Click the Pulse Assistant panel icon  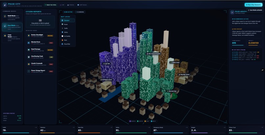coord(232,12)
